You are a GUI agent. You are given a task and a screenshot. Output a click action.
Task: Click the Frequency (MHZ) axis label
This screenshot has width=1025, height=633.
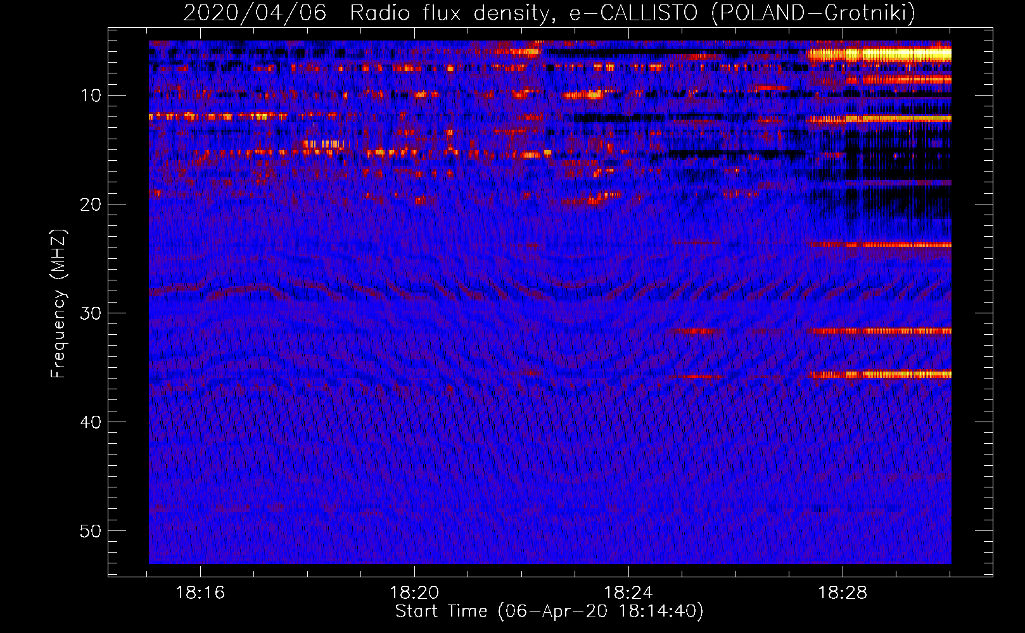click(58, 304)
